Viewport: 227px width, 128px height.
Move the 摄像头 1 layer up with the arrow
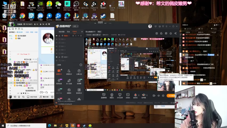point(76,36)
